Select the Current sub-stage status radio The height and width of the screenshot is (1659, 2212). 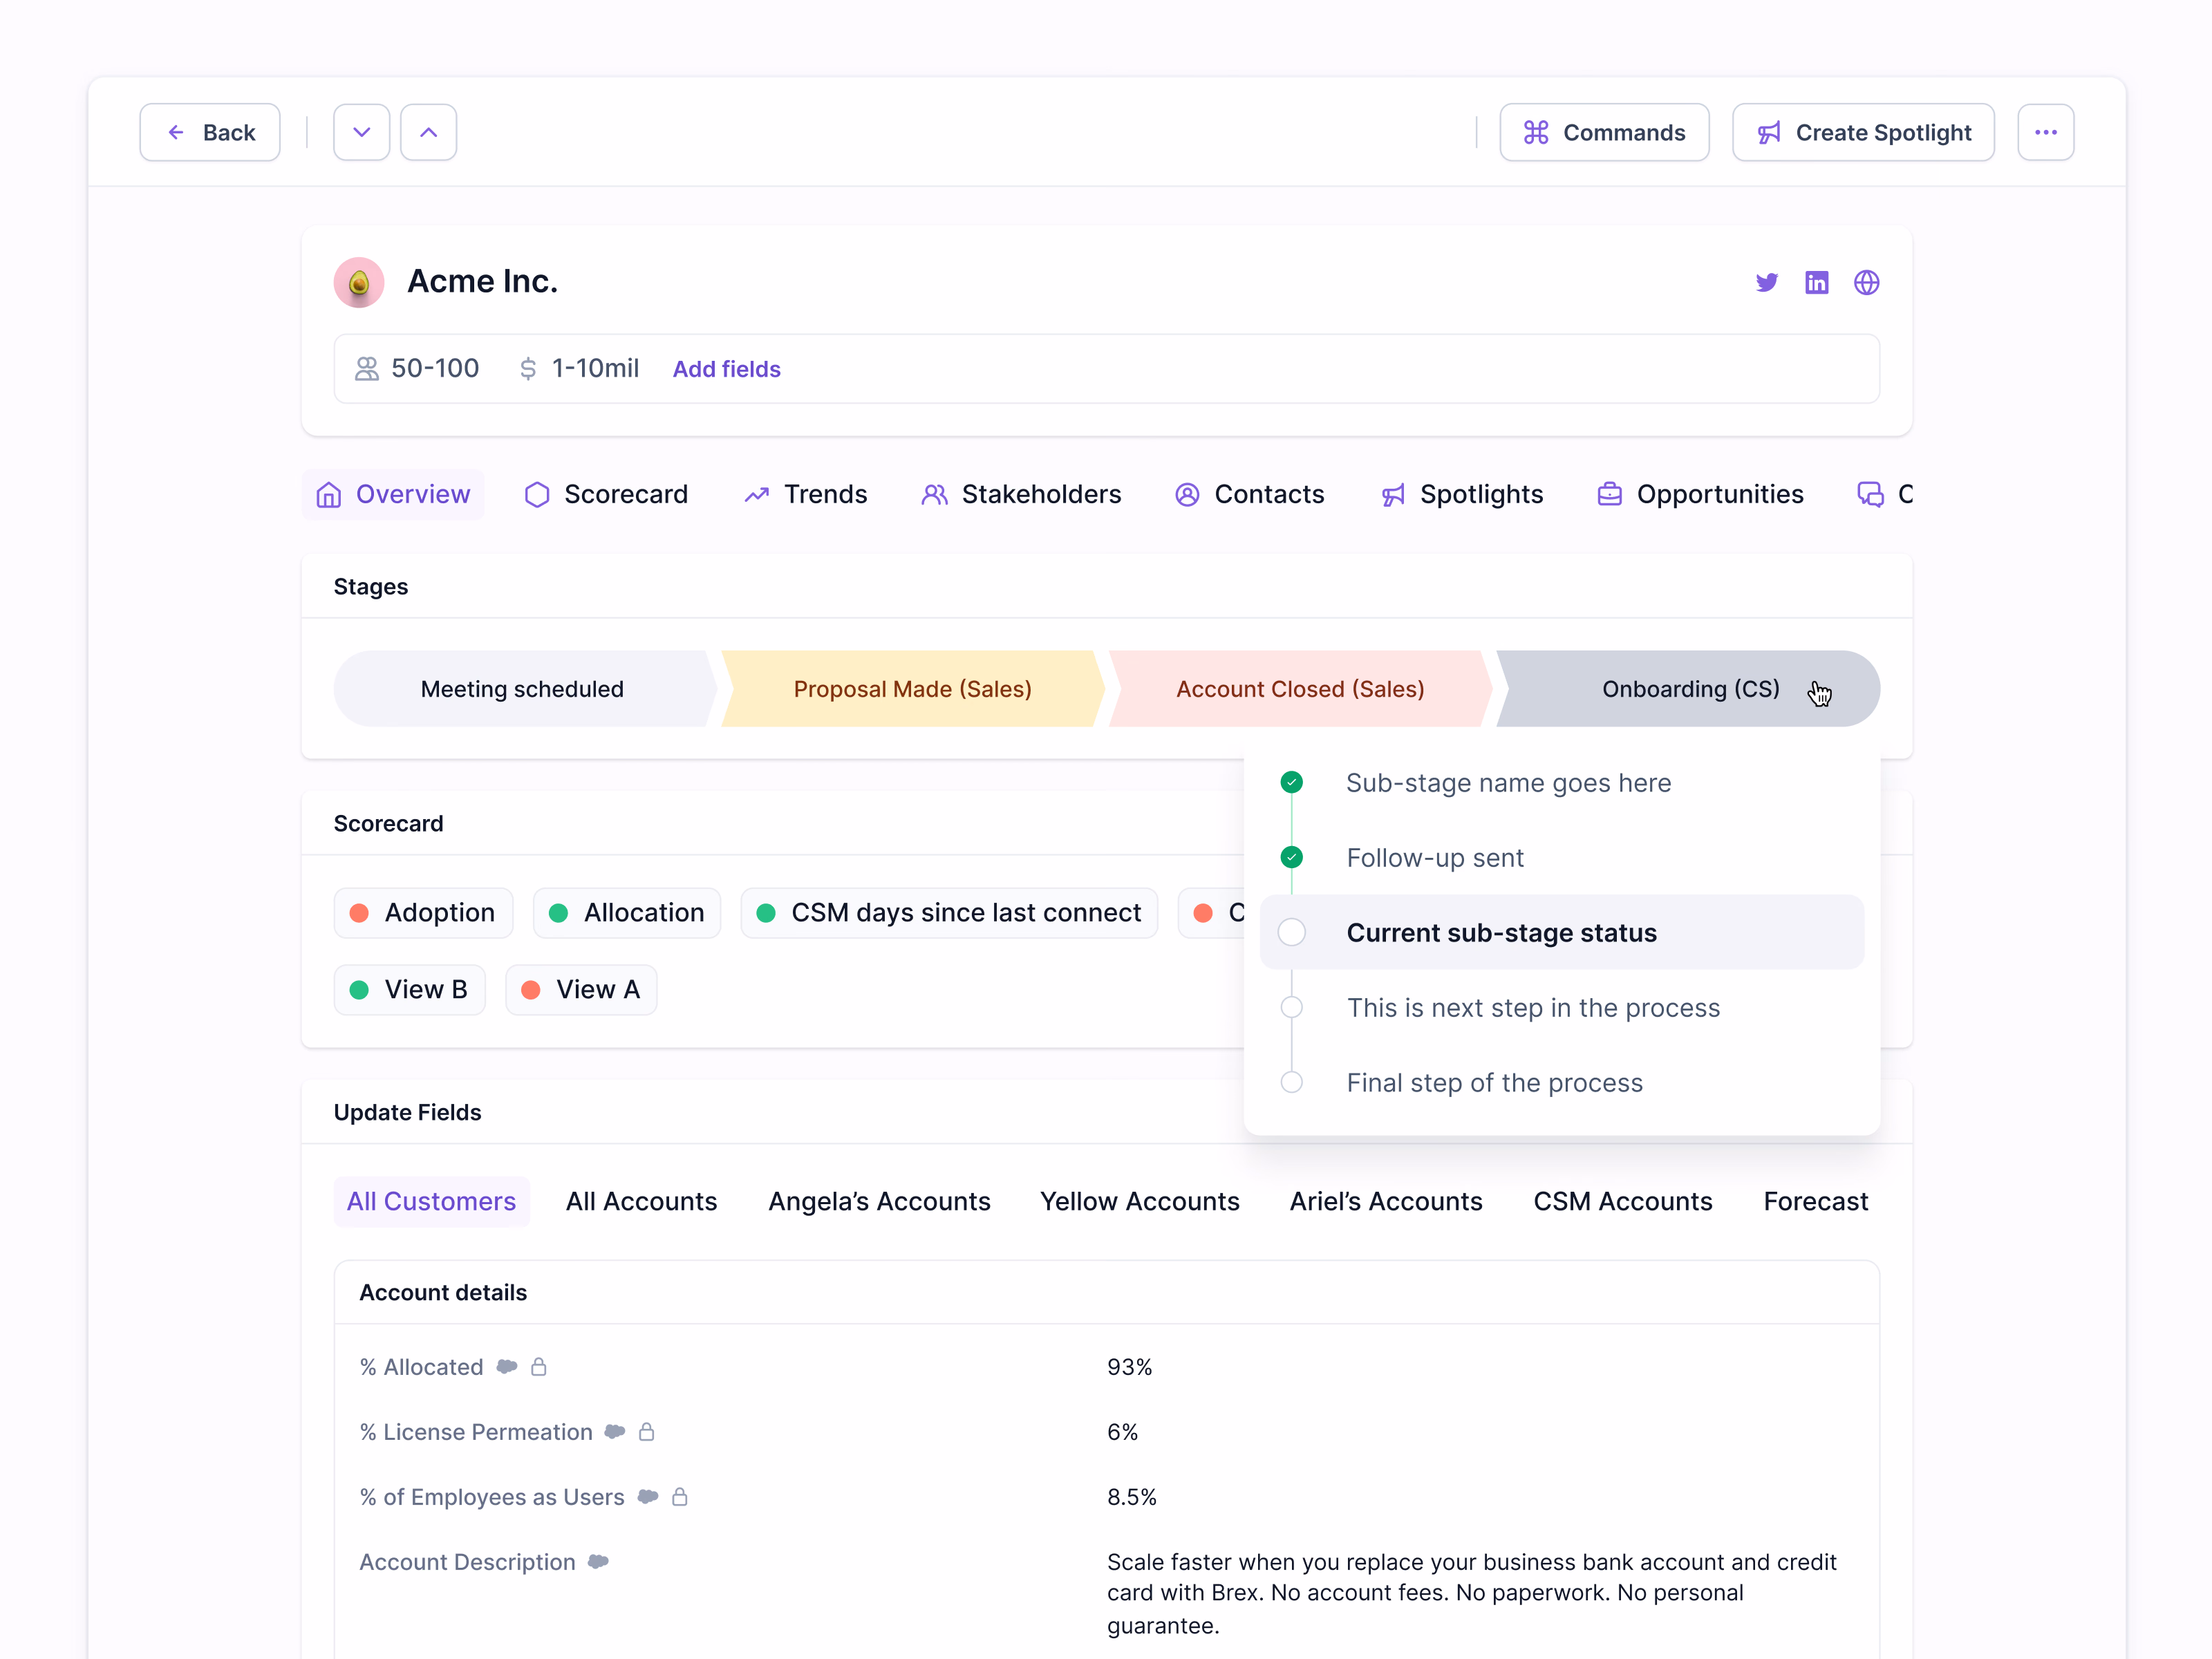1291,932
